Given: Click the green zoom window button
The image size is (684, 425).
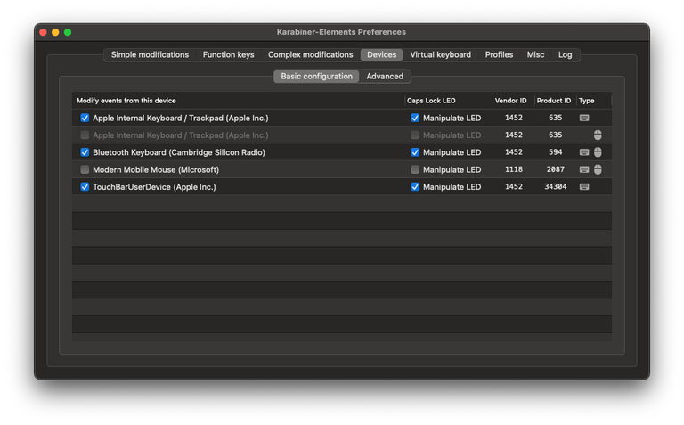Looking at the screenshot, I should tap(68, 32).
